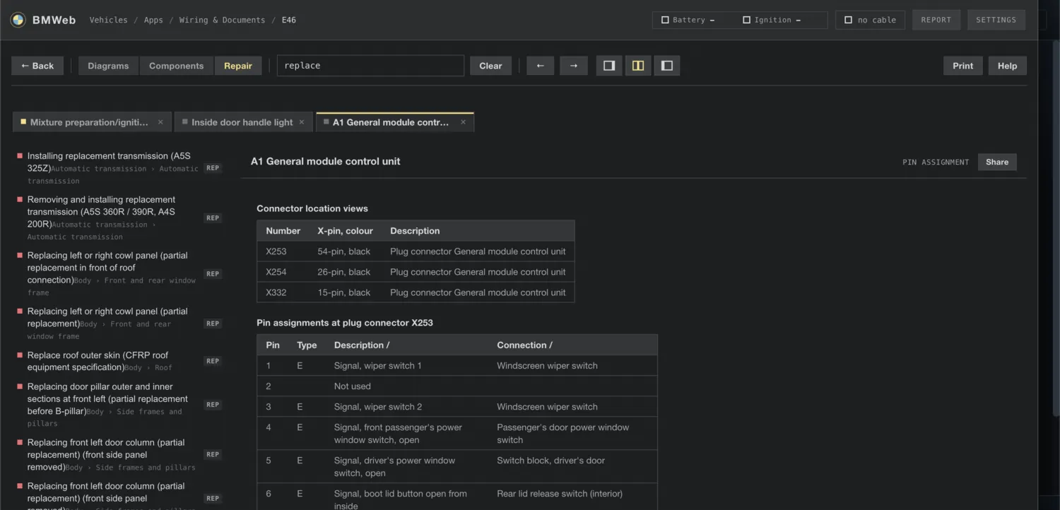Click the Print button
This screenshot has height=510, width=1060.
(x=963, y=66)
